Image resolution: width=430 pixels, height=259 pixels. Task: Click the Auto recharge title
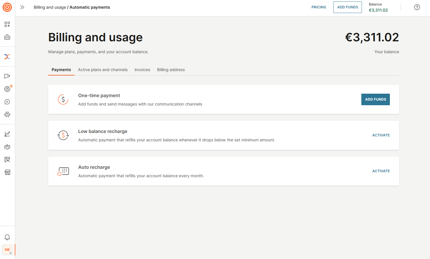[94, 167]
